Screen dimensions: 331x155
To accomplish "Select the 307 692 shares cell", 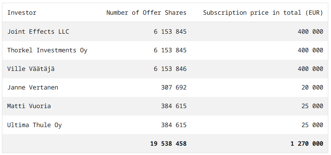I will (174, 88).
